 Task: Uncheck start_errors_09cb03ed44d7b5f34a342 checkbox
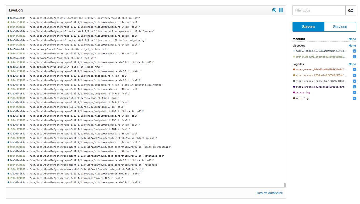click(355, 70)
